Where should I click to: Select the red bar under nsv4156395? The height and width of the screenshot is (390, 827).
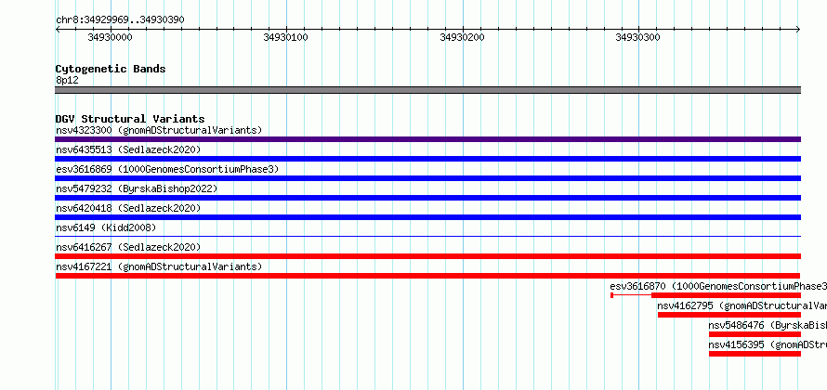[x=755, y=354]
